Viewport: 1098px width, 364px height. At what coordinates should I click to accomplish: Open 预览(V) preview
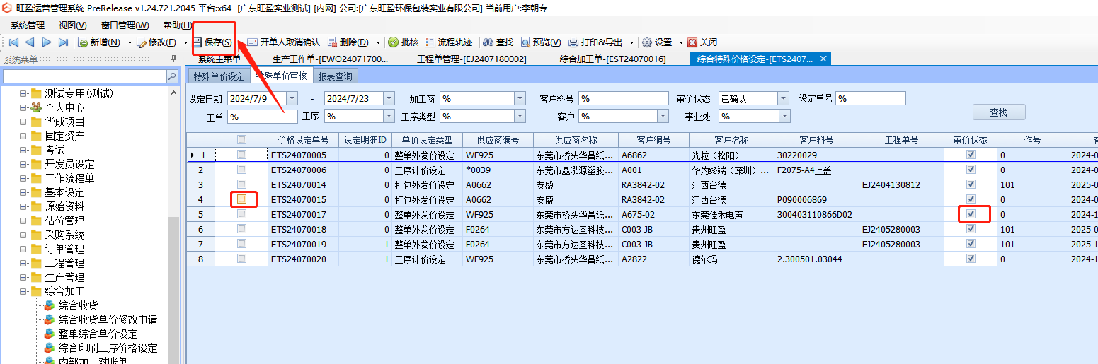(x=542, y=42)
